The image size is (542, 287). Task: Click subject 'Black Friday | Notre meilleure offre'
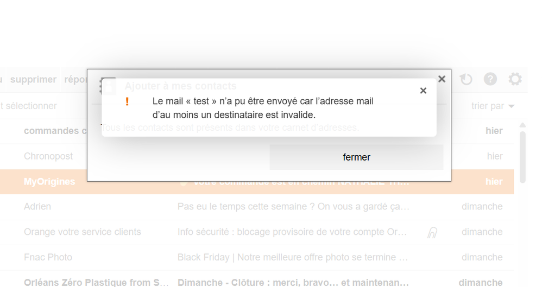coord(293,257)
